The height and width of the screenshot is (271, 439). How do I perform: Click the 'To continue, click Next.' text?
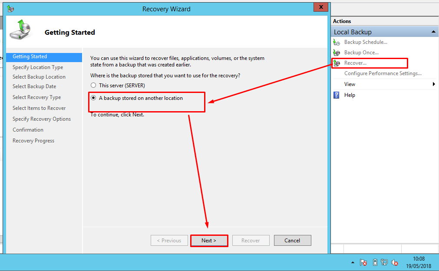[x=117, y=115]
